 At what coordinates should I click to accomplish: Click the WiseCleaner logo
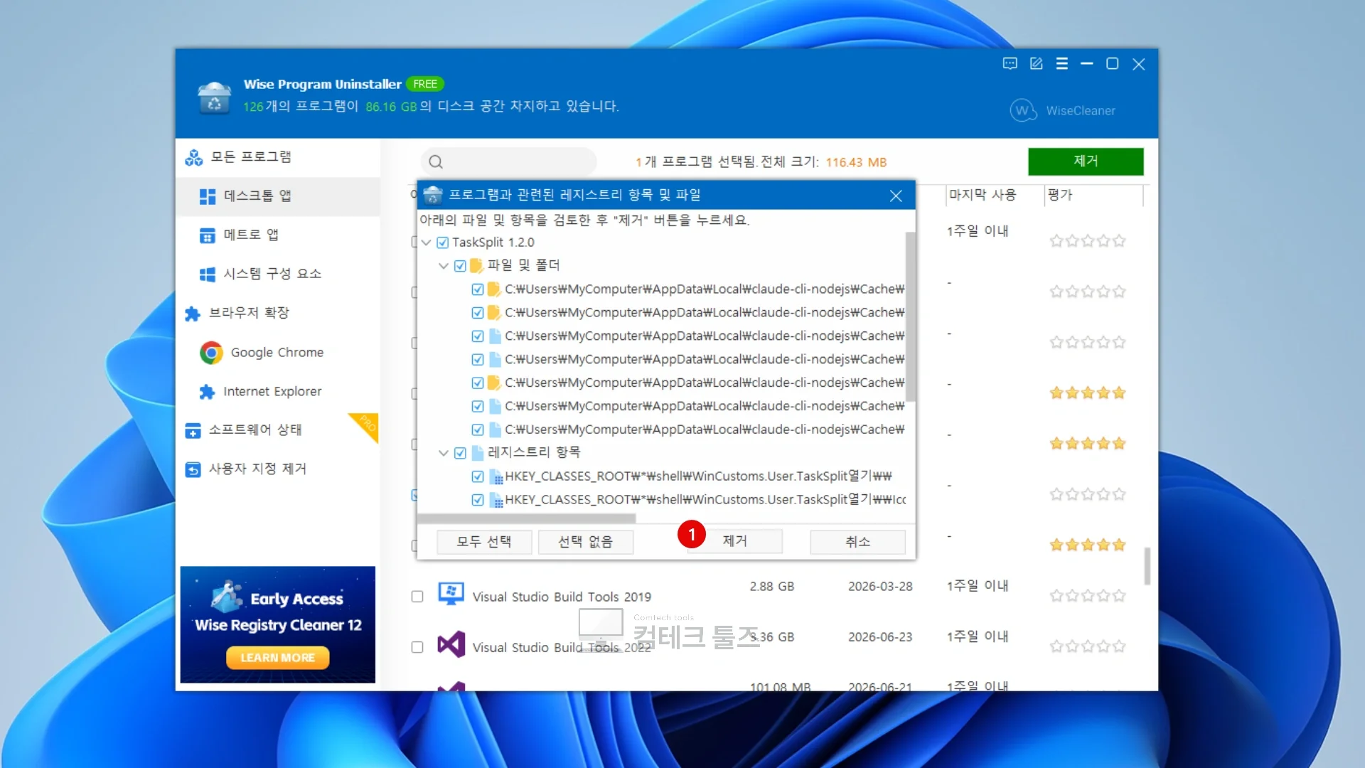[1063, 110]
